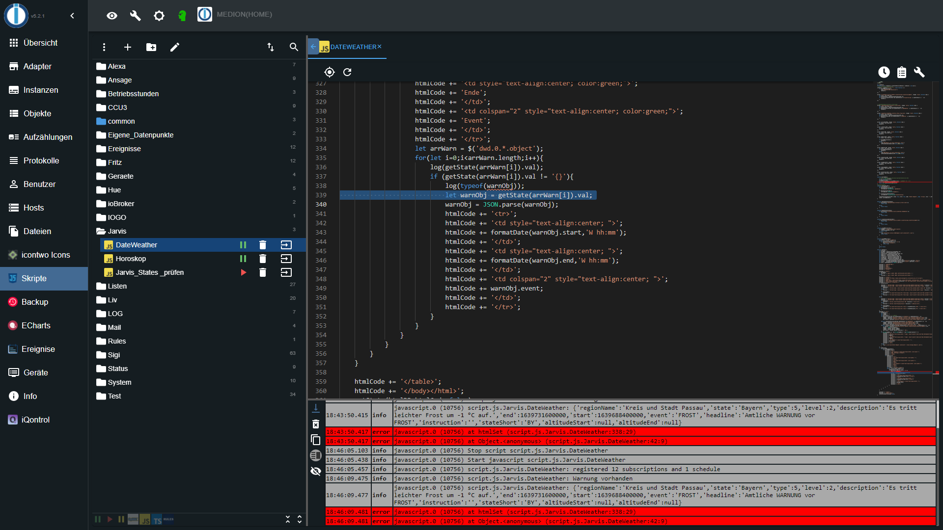Viewport: 943px width, 530px height.
Task: Open the cron clock icon in editor
Action: tap(884, 72)
